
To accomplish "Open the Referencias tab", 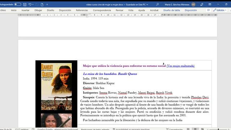I will pos(82,10).
